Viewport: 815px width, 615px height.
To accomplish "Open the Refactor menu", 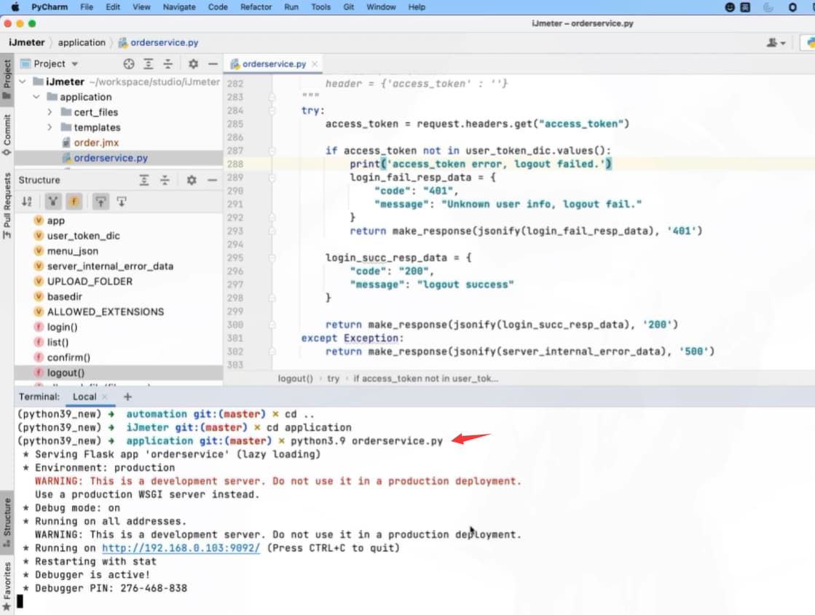I will click(256, 7).
